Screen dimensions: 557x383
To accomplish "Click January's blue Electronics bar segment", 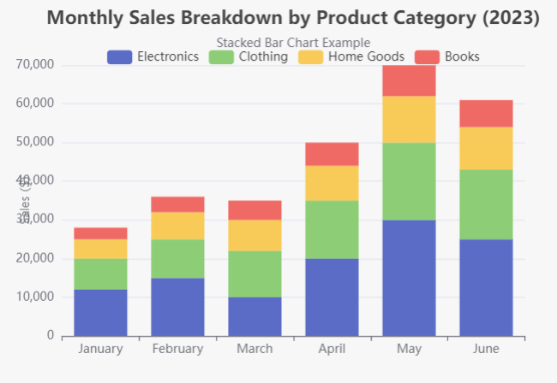I will [100, 312].
